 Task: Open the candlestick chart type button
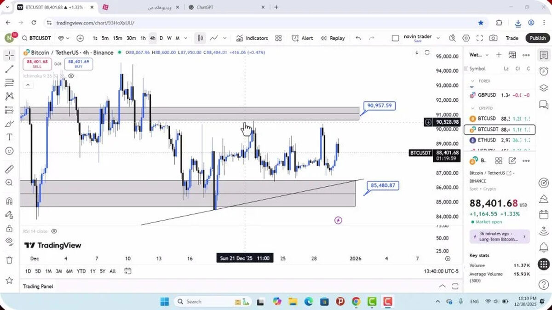(x=200, y=38)
